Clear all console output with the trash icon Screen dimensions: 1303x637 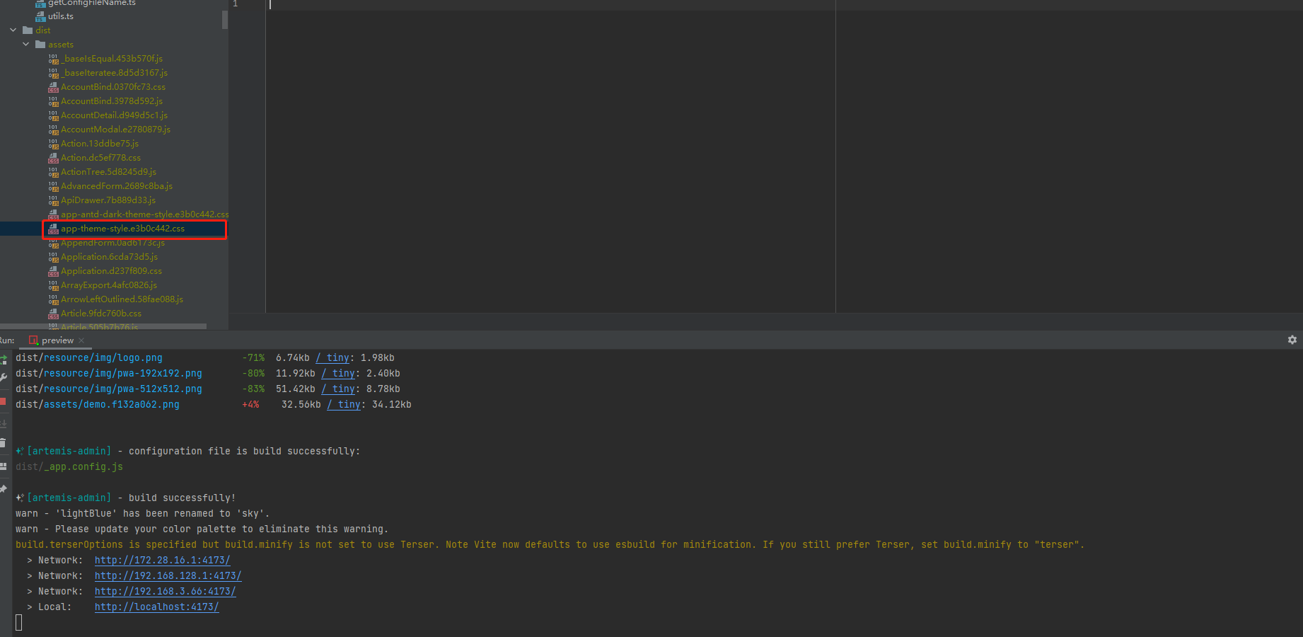[4, 443]
